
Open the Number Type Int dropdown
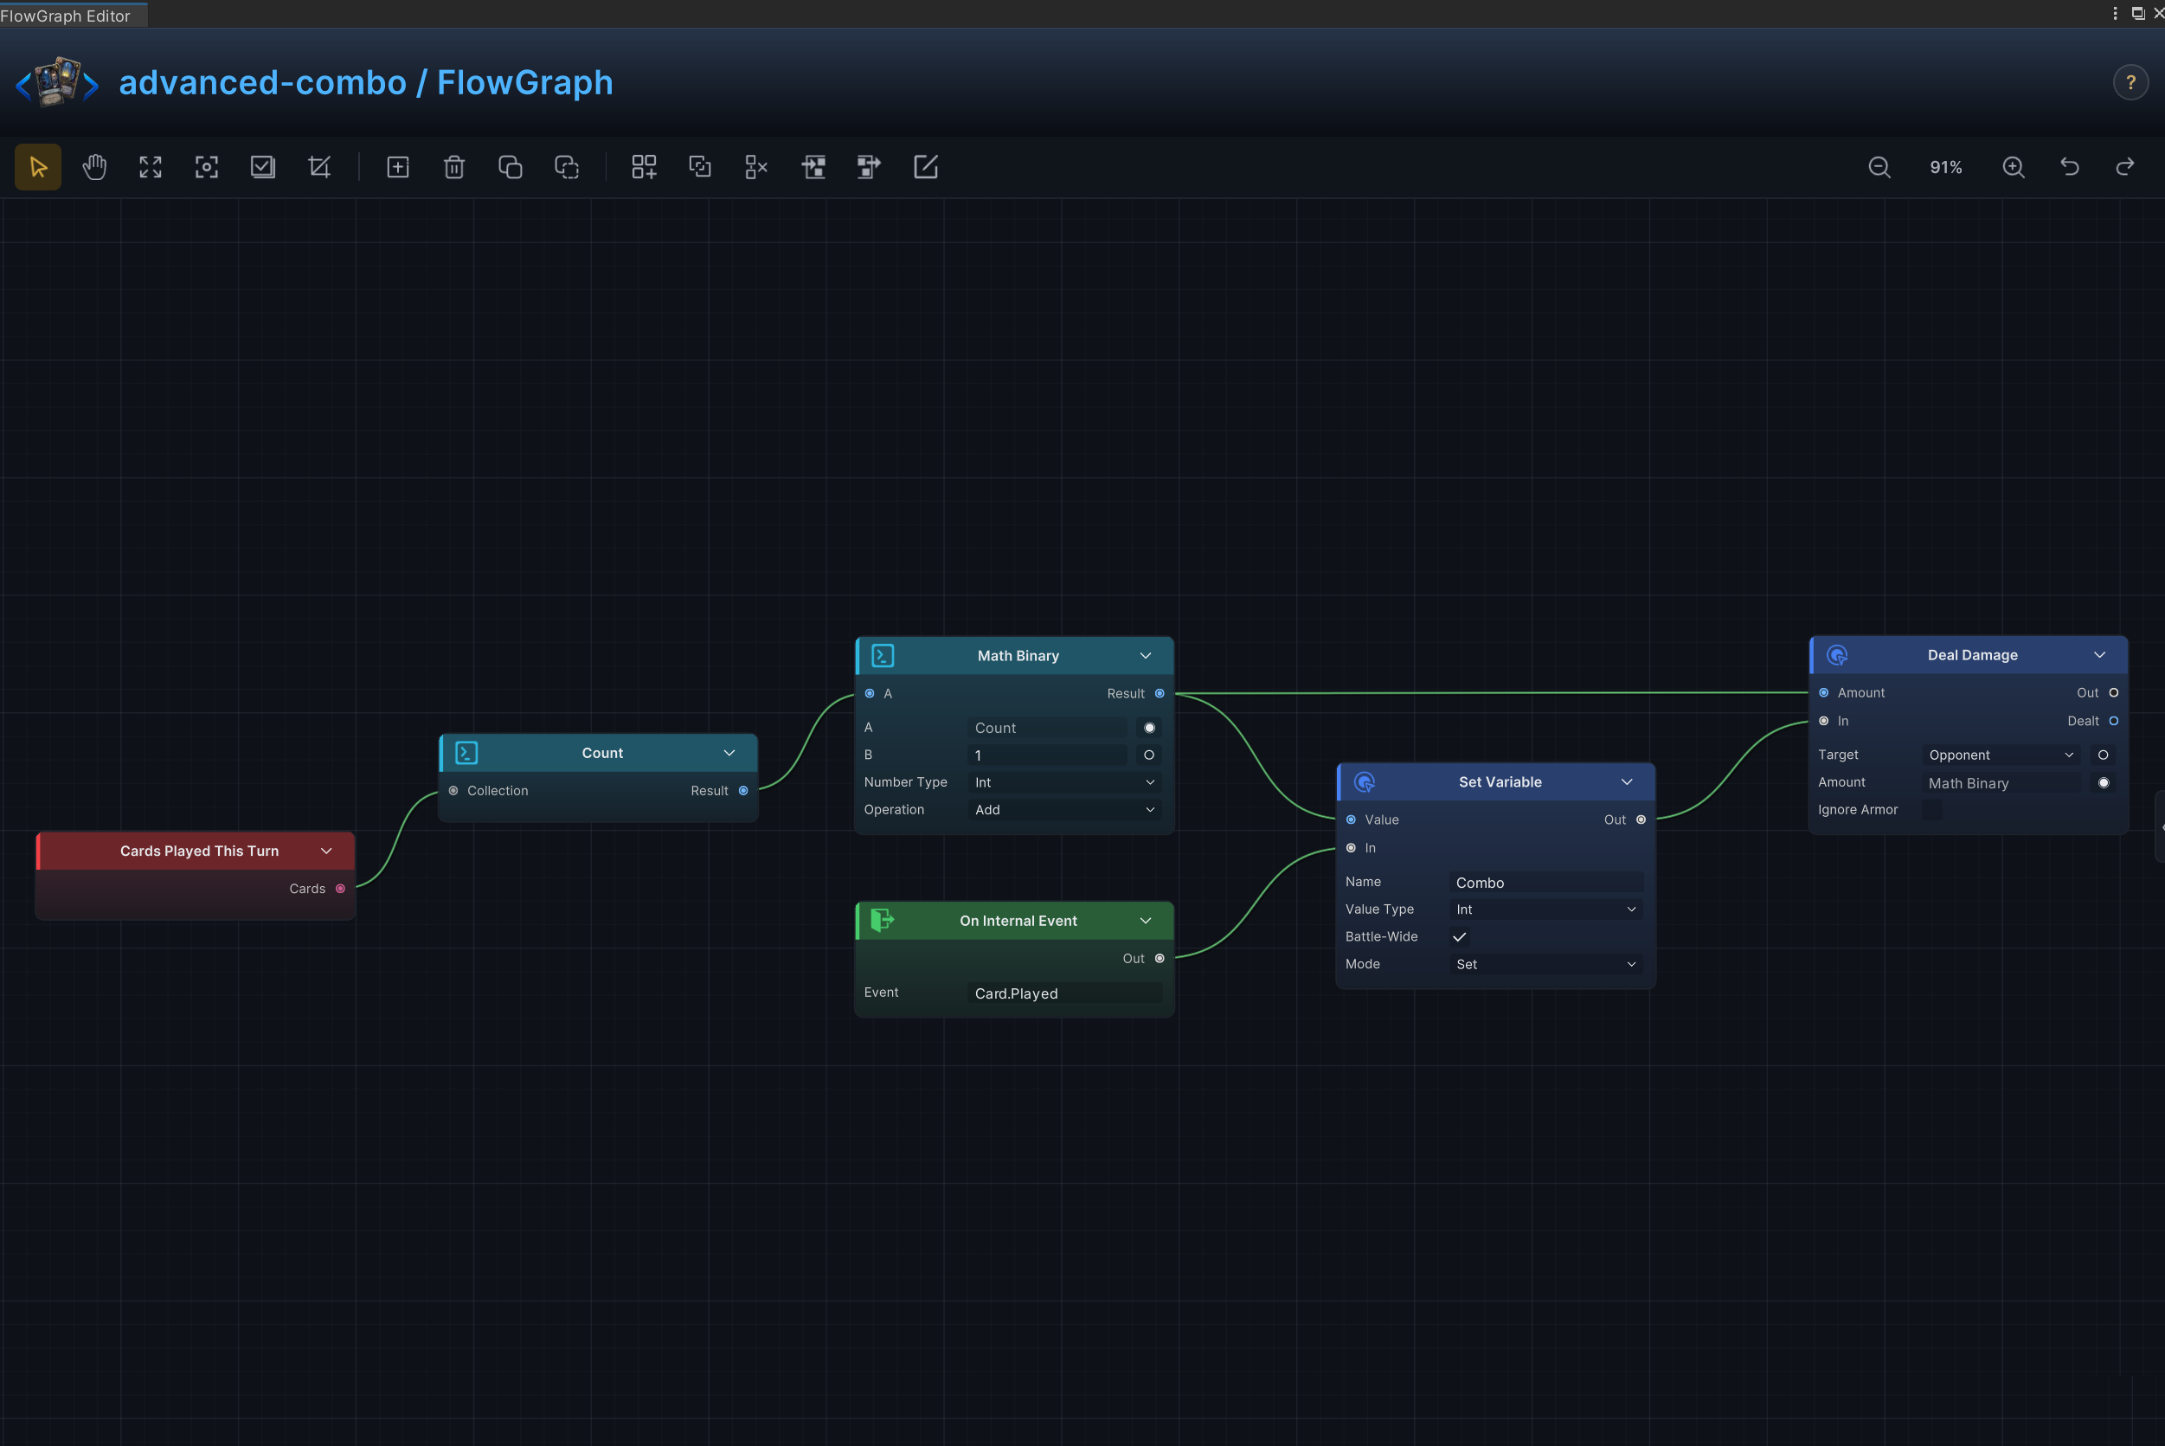click(x=1065, y=782)
